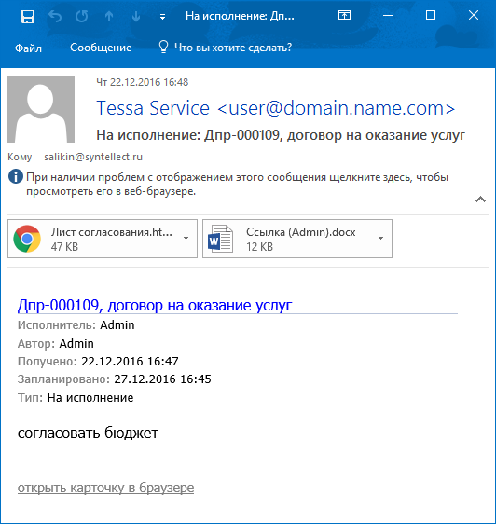Open link открыть карточку в браузере
Image resolution: width=496 pixels, height=524 pixels.
105,488
